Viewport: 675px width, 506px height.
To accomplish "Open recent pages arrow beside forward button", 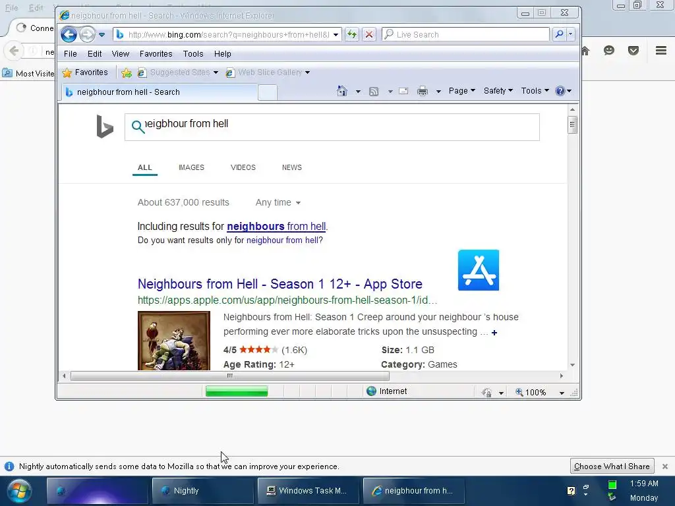I will [102, 35].
